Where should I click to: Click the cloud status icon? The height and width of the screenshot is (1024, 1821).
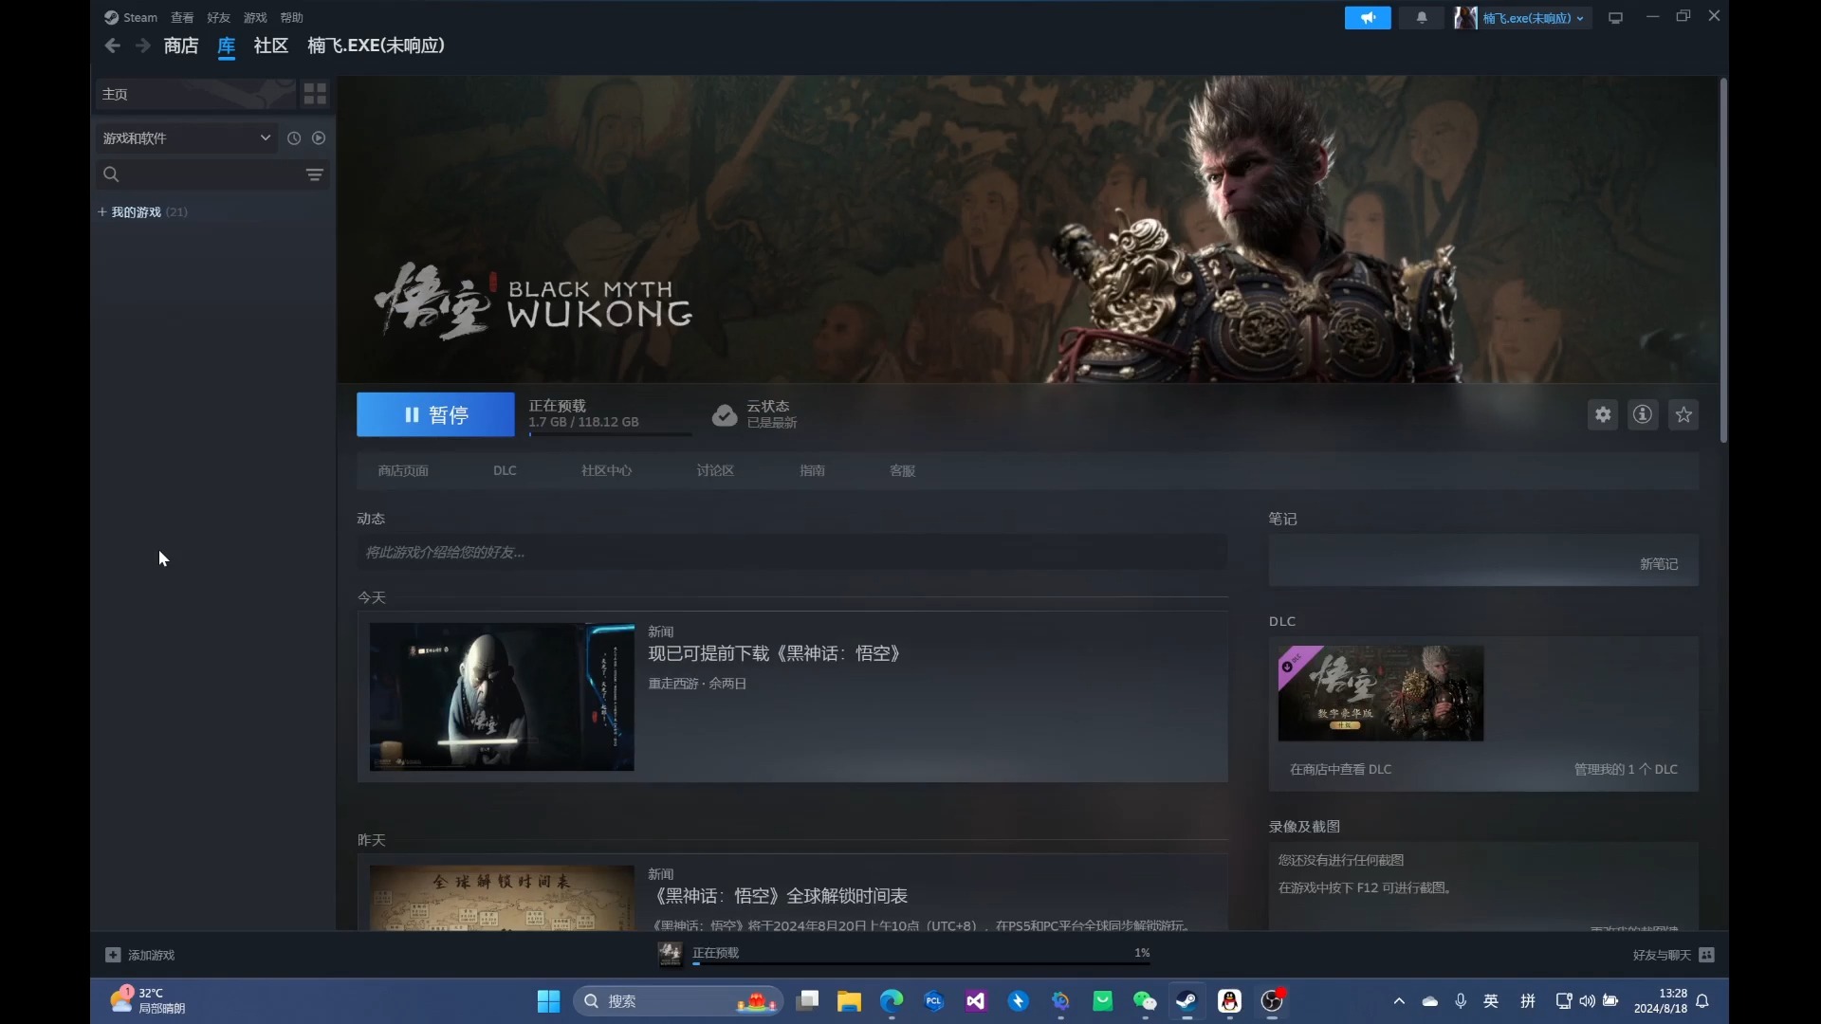725,415
